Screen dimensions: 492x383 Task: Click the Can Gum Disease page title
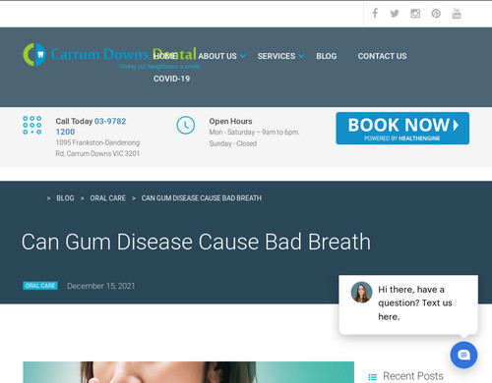[196, 242]
